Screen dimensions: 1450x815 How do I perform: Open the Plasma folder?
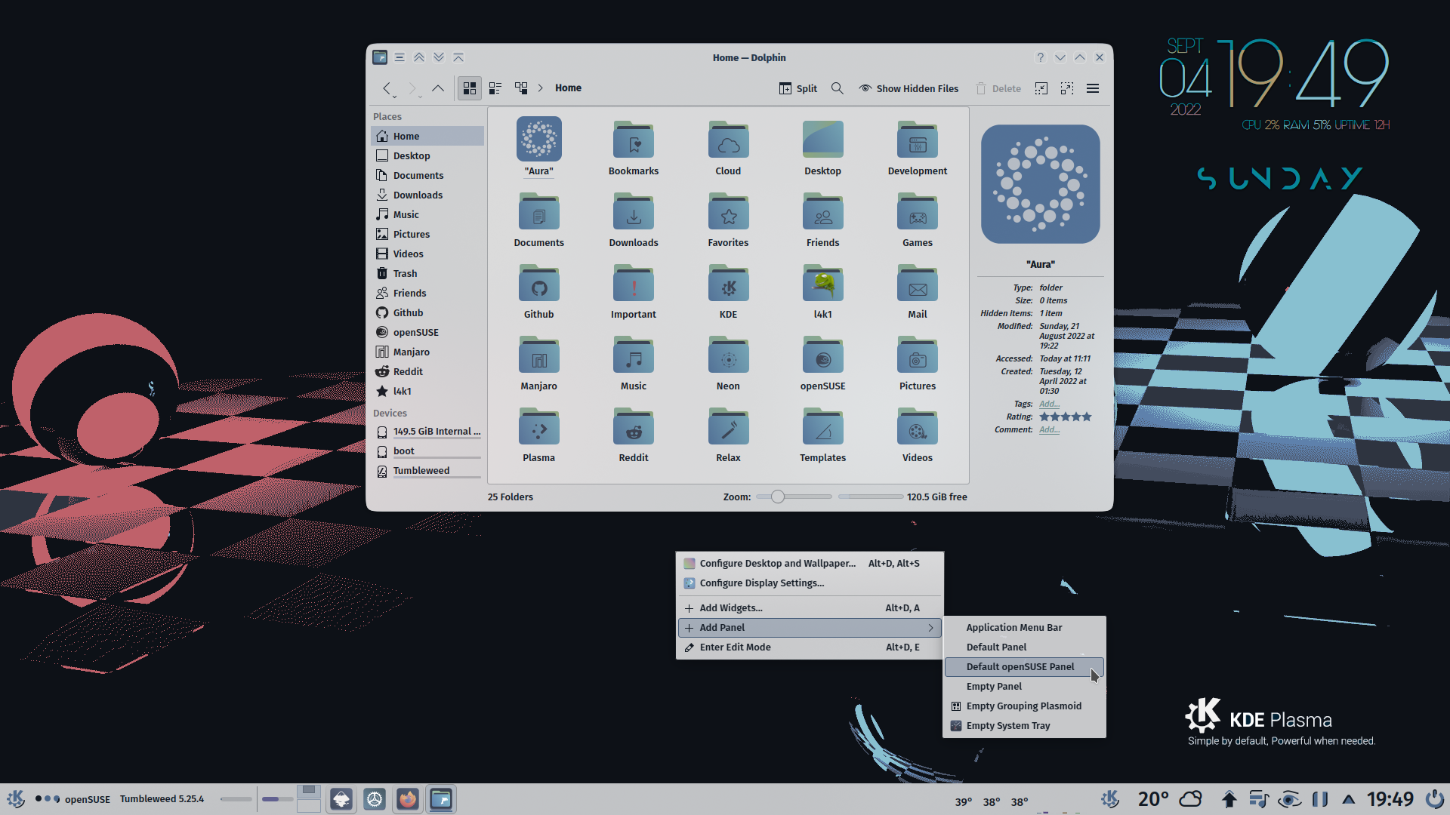tap(539, 435)
